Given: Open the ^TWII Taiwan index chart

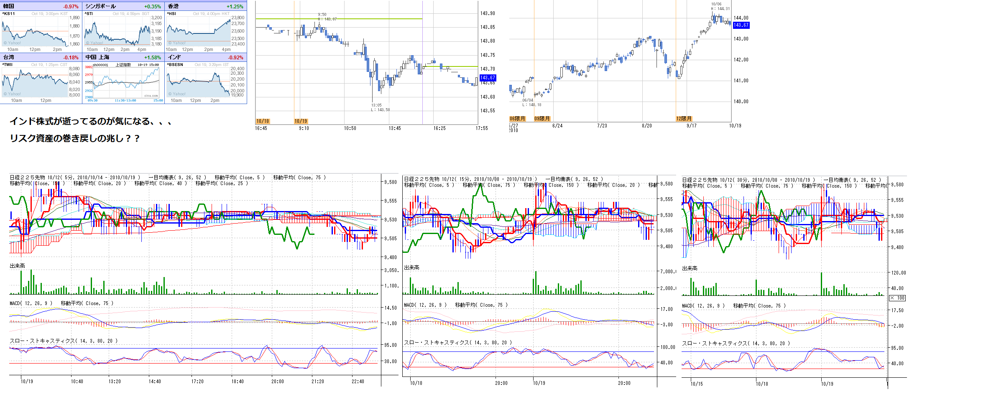Looking at the screenshot, I should click(x=36, y=82).
